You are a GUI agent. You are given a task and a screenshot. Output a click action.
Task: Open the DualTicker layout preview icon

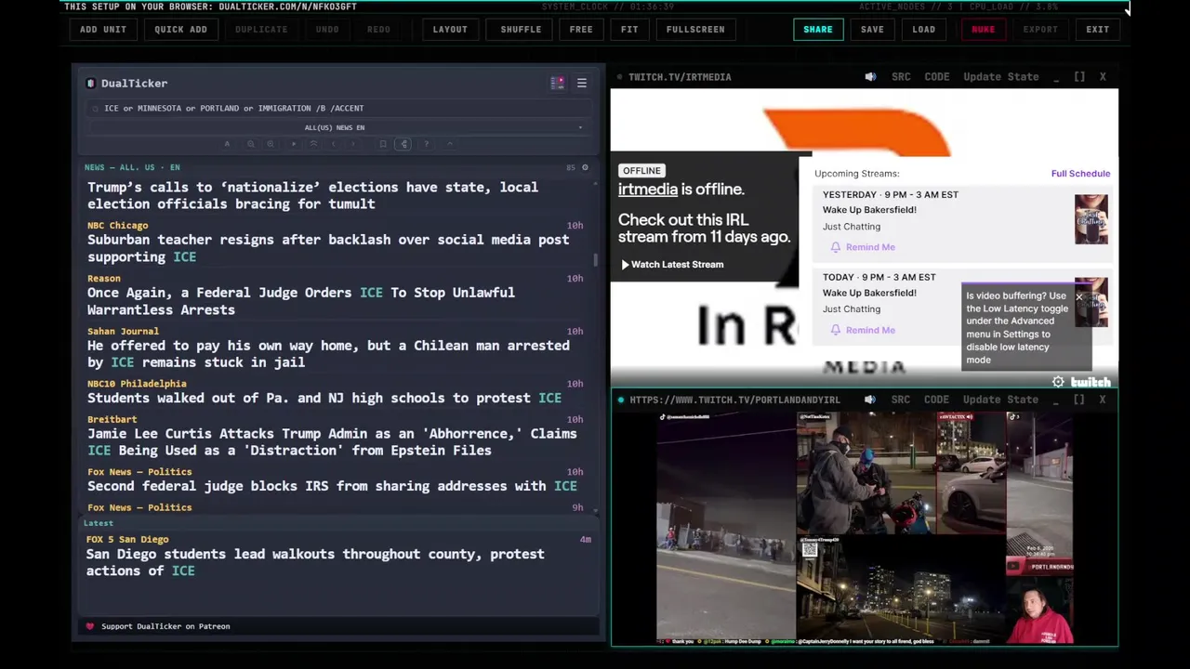click(x=557, y=83)
